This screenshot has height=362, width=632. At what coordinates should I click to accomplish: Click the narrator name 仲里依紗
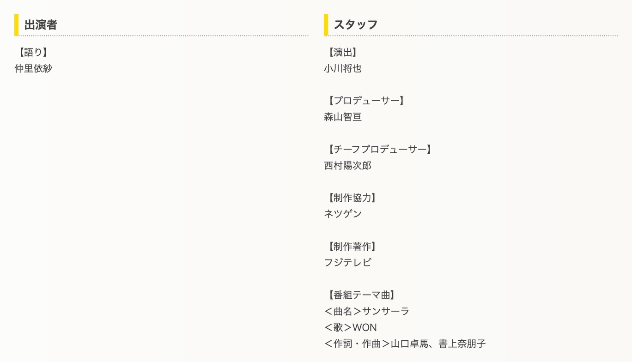33,69
